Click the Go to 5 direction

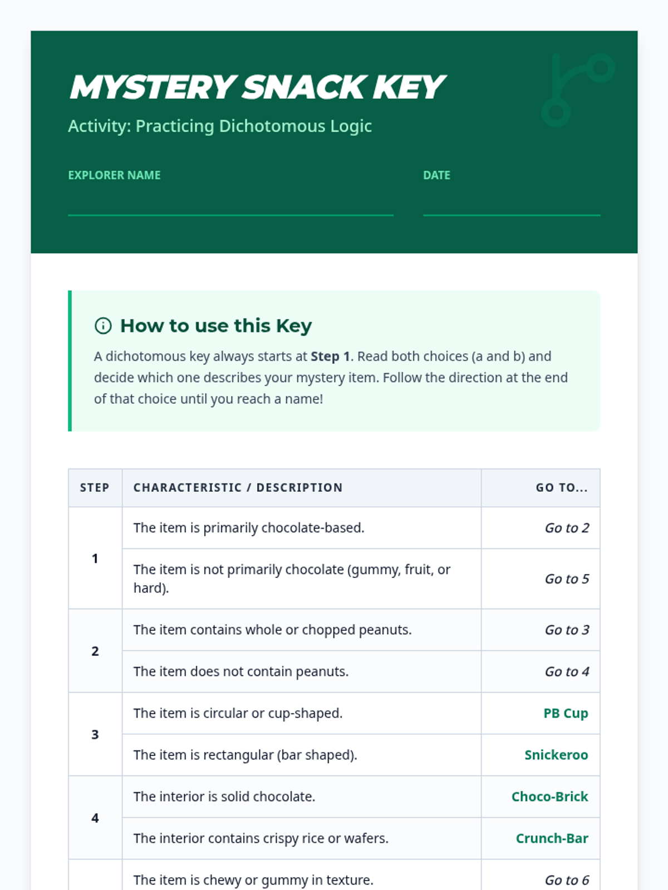tap(567, 579)
